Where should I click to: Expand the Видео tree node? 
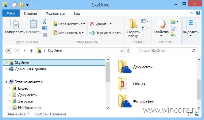tap(10, 88)
